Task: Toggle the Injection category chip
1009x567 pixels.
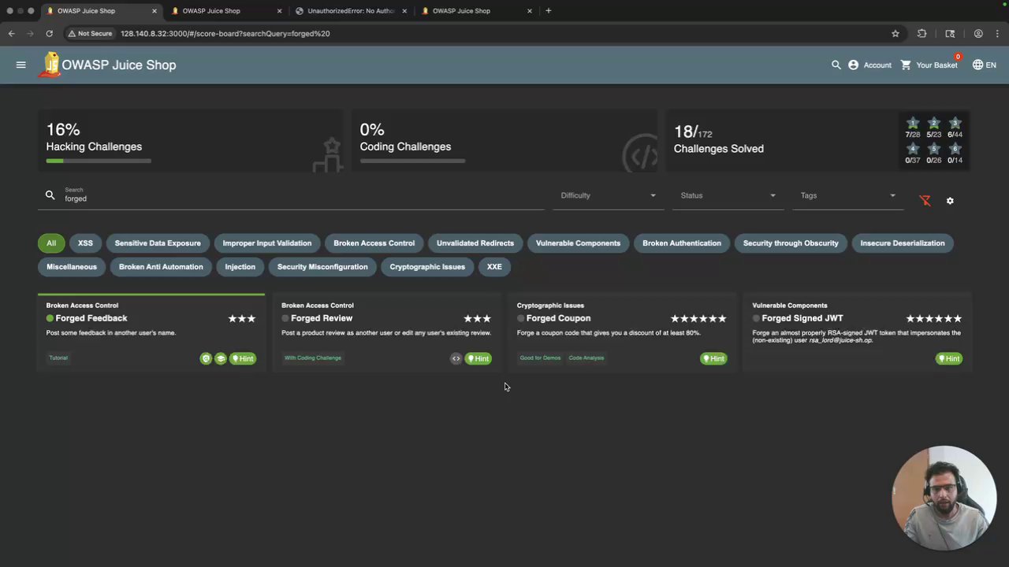Action: (x=240, y=267)
